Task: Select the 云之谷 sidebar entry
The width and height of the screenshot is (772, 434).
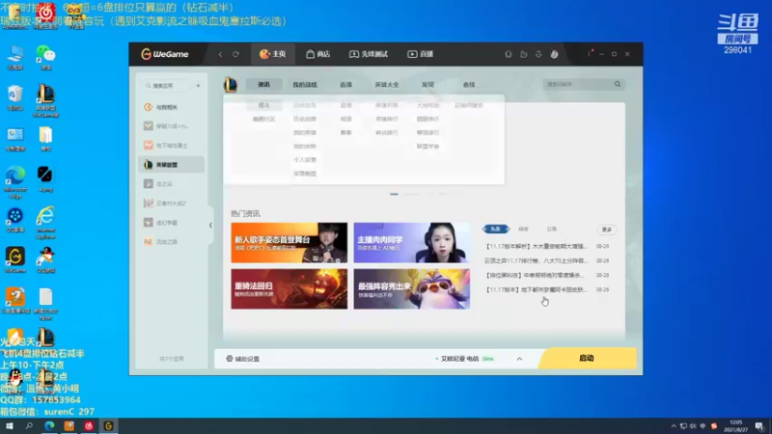Action: (x=172, y=184)
